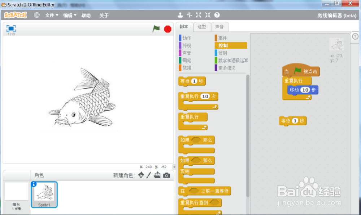Select the Sprite1 thumbnail
The width and height of the screenshot is (361, 215).
pyautogui.click(x=44, y=194)
